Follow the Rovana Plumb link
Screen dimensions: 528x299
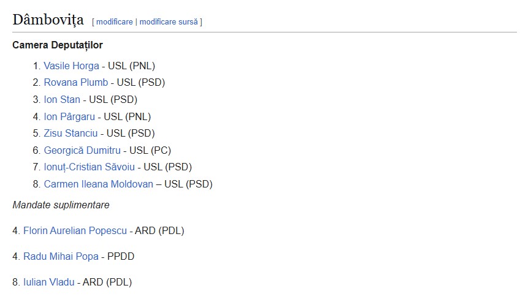[75, 82]
